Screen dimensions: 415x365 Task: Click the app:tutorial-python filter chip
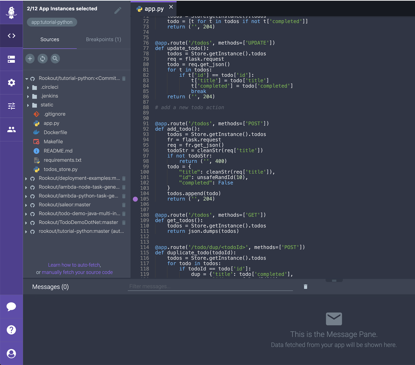coord(52,22)
